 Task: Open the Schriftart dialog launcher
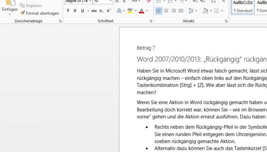(x=151, y=21)
